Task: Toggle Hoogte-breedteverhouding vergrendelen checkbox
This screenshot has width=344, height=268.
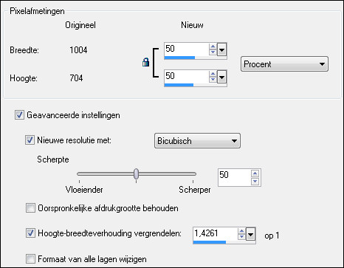Action: coord(30,233)
